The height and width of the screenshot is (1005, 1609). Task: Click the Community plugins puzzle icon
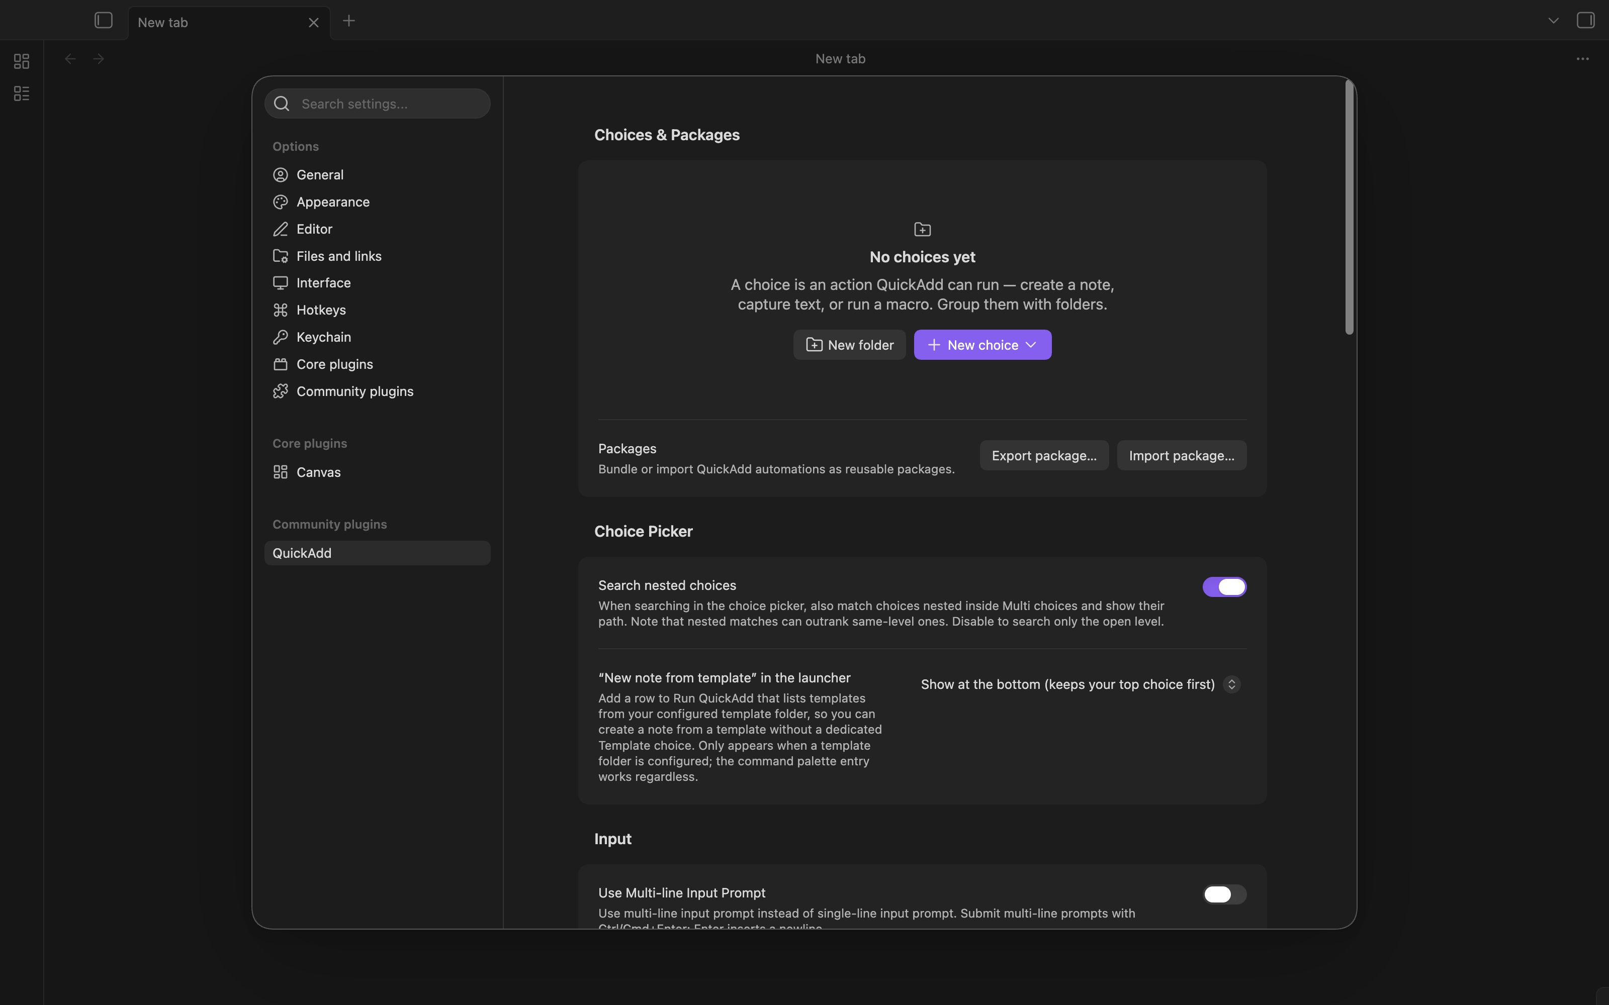281,391
